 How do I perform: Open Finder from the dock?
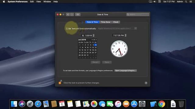(x=14, y=104)
